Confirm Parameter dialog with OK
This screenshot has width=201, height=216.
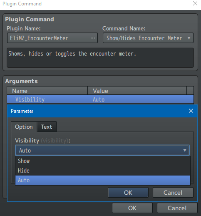coord(128,193)
